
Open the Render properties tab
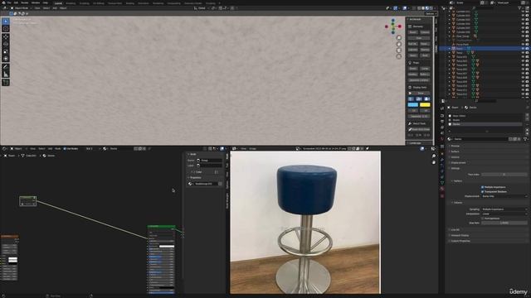click(442, 116)
